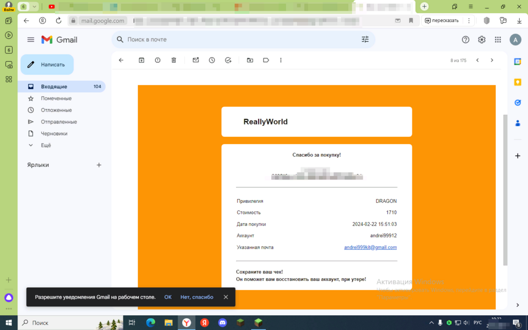
Task: Open the Google apps grid
Action: point(498,40)
